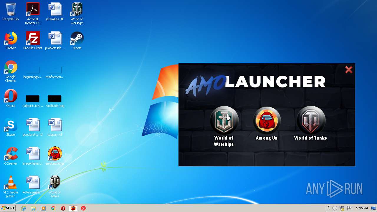The width and height of the screenshot is (377, 212).
Task: Show hidden system tray icons
Action: pos(328,208)
